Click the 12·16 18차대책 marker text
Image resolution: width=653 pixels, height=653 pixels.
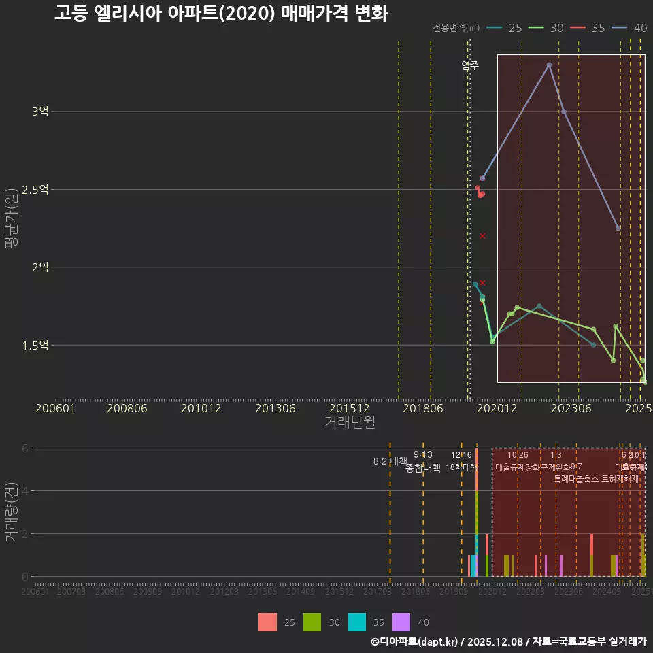pyautogui.click(x=463, y=462)
